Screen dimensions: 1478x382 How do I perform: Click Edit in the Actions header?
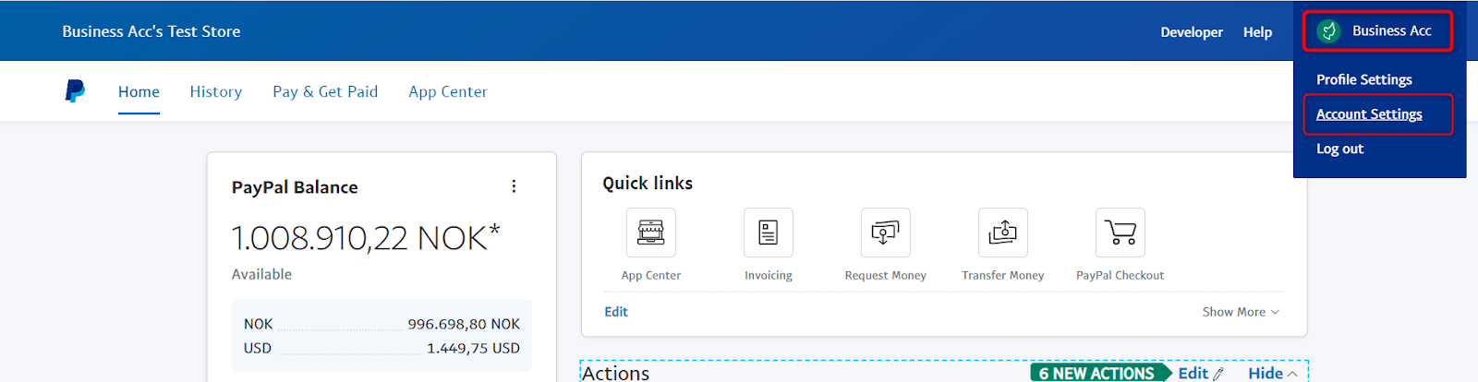tap(1193, 373)
